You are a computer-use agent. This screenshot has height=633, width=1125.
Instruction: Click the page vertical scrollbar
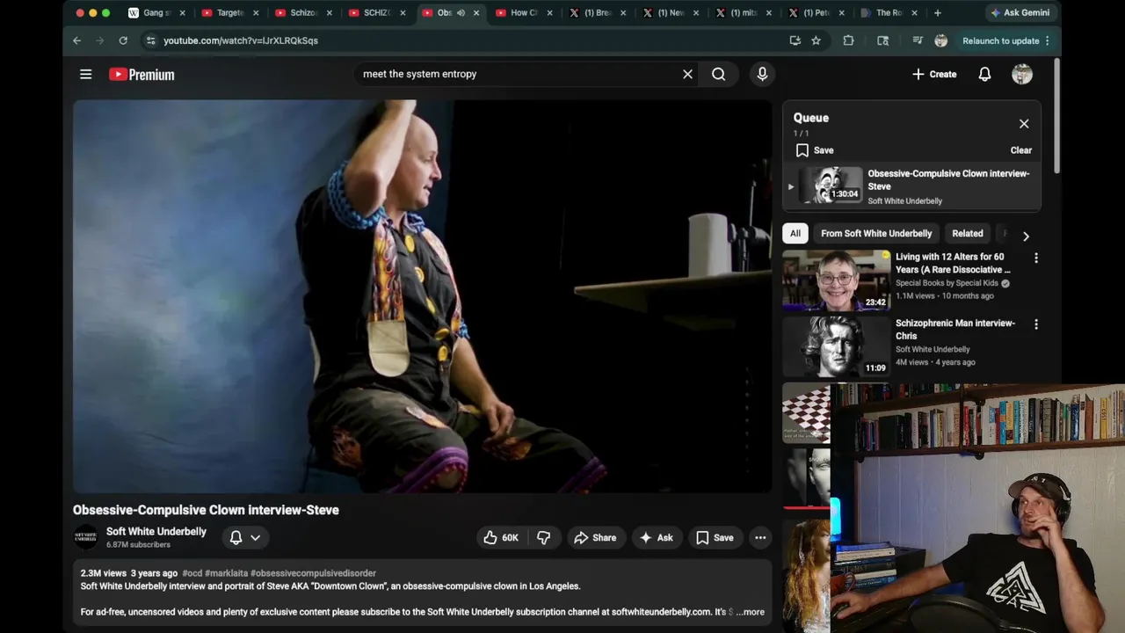tap(1056, 114)
